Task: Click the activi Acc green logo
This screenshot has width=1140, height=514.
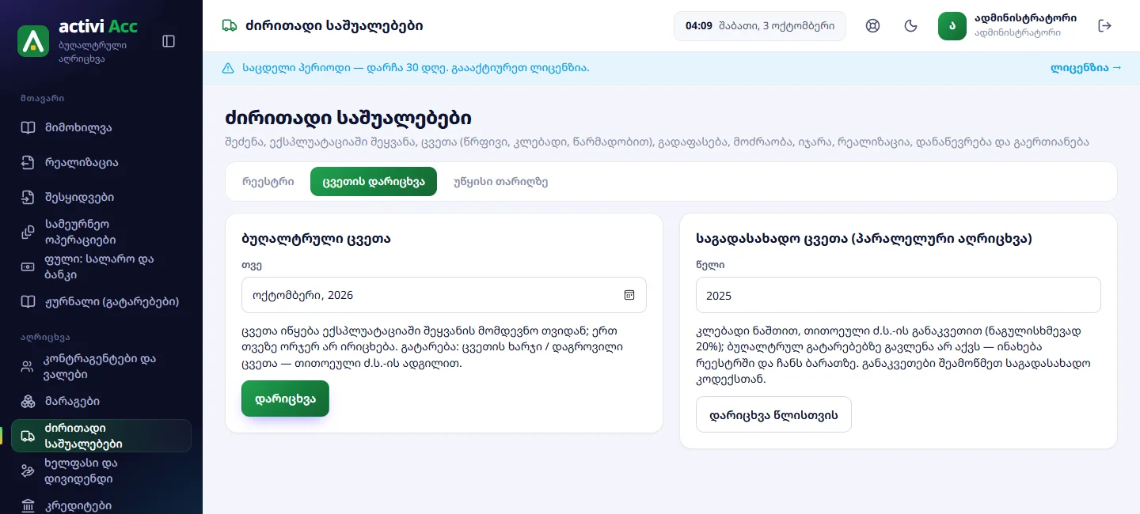Action: pos(33,41)
